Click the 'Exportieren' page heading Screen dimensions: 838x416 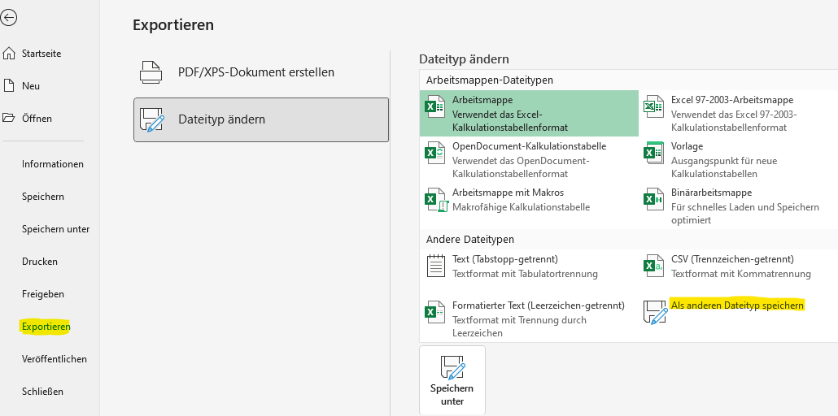[173, 24]
